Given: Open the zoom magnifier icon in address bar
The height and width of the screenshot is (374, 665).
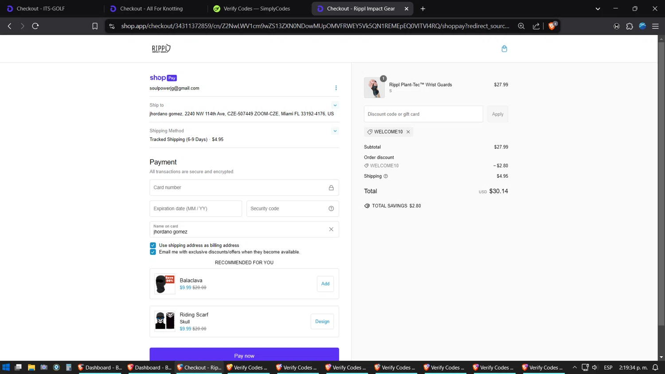Looking at the screenshot, I should [x=521, y=26].
